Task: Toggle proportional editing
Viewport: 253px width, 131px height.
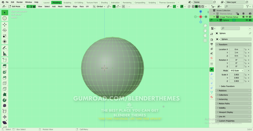Action: (x=123, y=6)
